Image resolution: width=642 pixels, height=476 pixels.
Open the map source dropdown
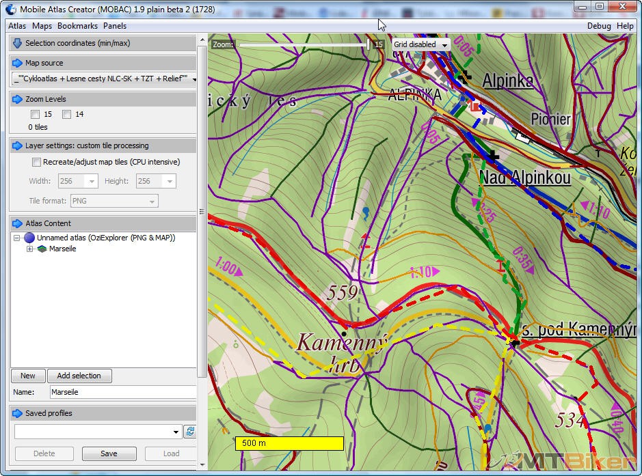tap(194, 79)
